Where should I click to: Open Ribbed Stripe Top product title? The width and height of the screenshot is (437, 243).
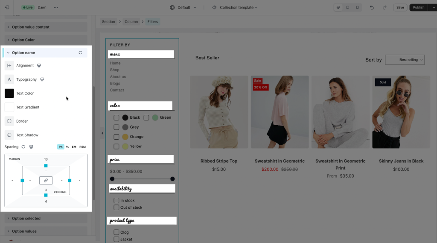point(219,161)
